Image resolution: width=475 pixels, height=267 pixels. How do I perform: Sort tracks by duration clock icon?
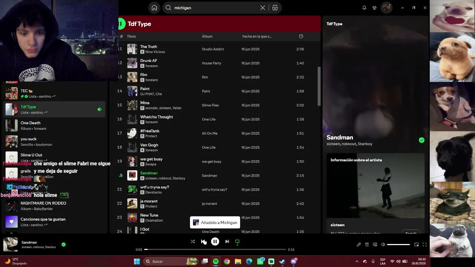pos(301,36)
